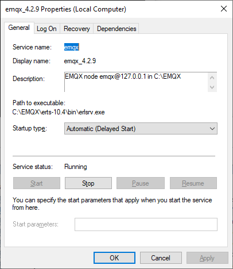233x269 pixels.
Task: Click the Apply button
Action: (x=207, y=258)
